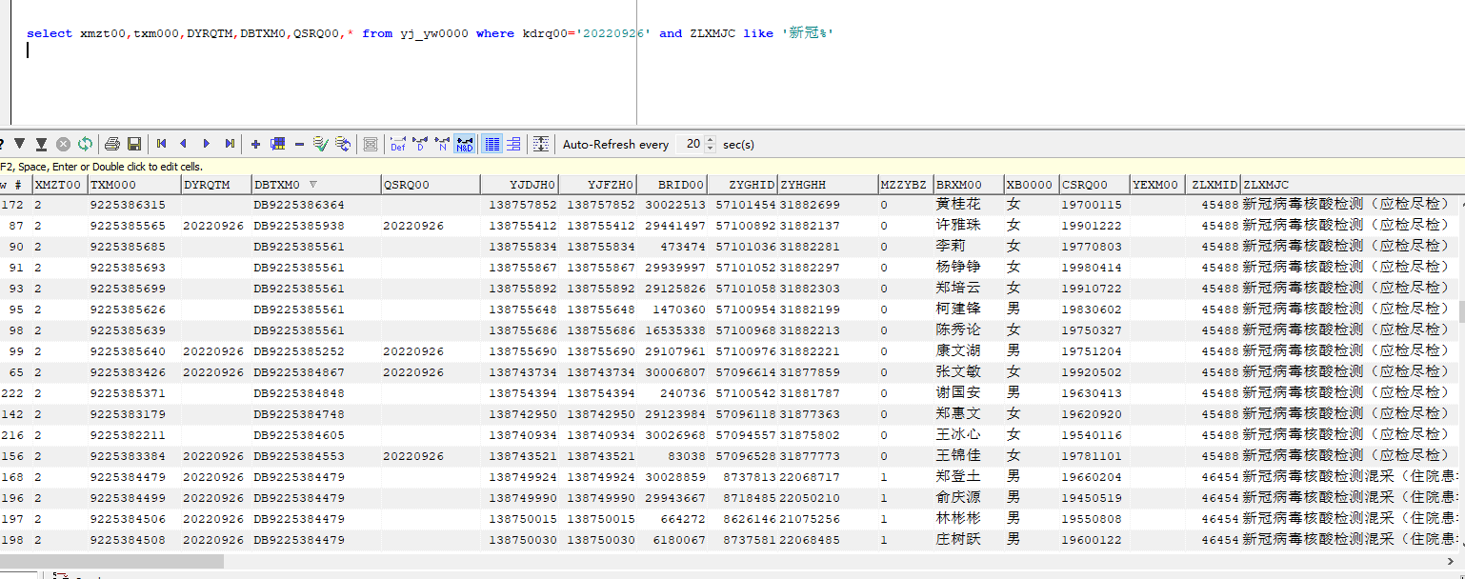This screenshot has width=1465, height=579.
Task: Commit changes with the green checkmark icon
Action: 321,144
